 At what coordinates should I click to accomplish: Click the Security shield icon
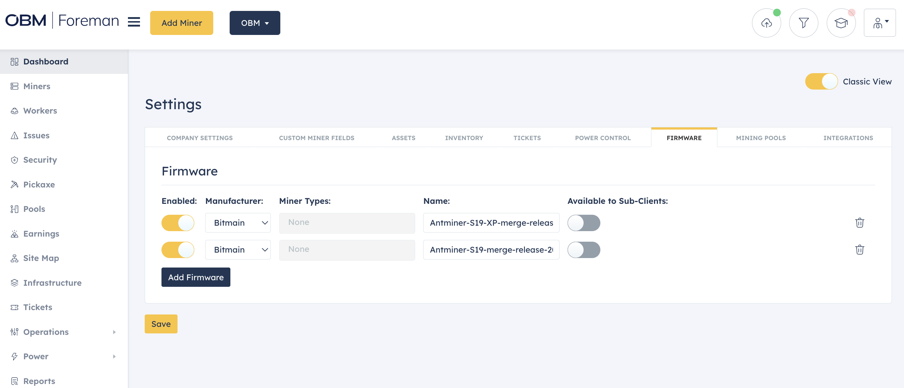coord(15,160)
